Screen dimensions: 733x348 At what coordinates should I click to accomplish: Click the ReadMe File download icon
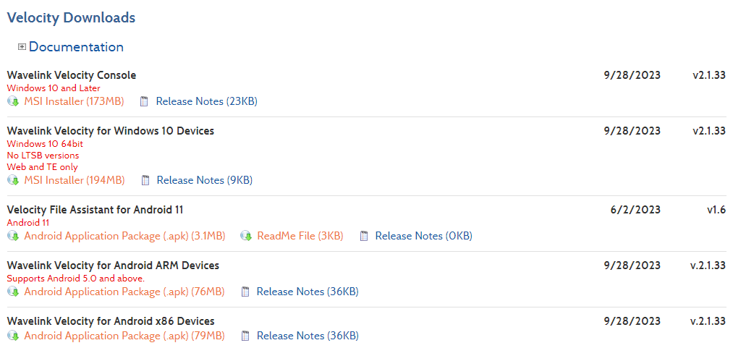tap(246, 236)
